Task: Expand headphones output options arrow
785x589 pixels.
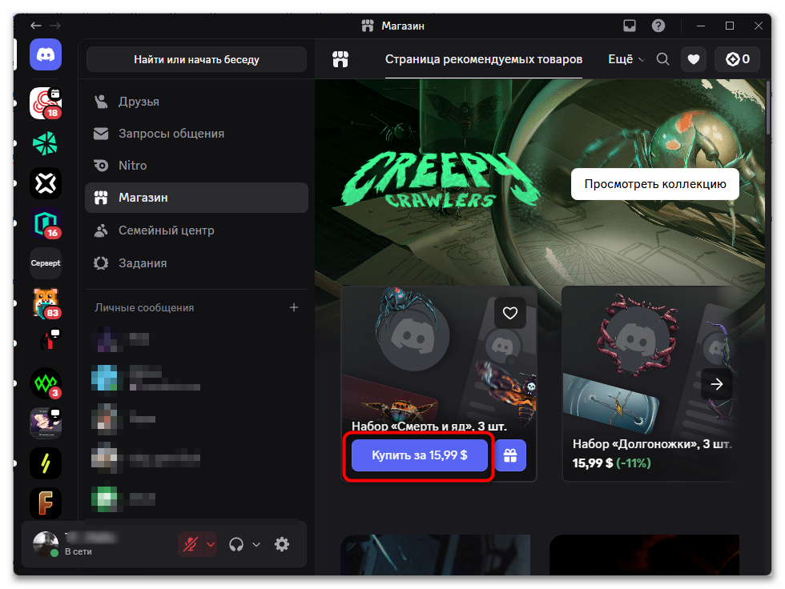Action: tap(256, 544)
